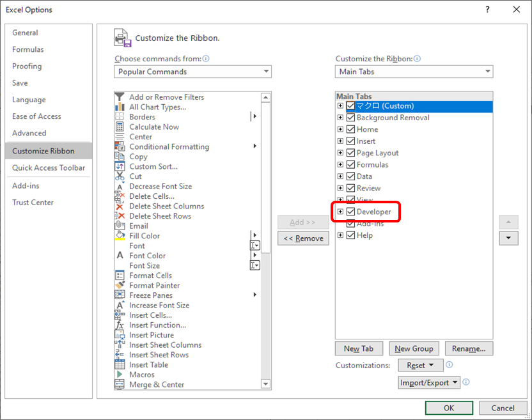Click the Delete Sheet Rows icon
The width and height of the screenshot is (532, 420).
(120, 216)
